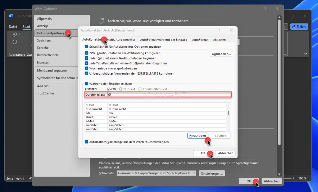The width and height of the screenshot is (318, 192).
Task: Select Sprache in options sidebar
Action: 57,48
